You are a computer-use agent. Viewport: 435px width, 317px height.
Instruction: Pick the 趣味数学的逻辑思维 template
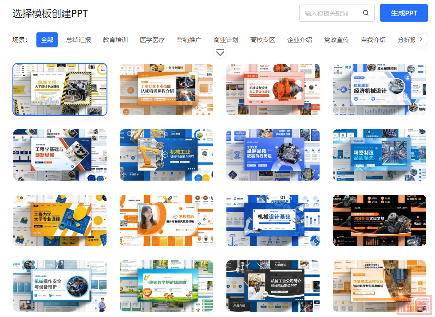coord(166,286)
